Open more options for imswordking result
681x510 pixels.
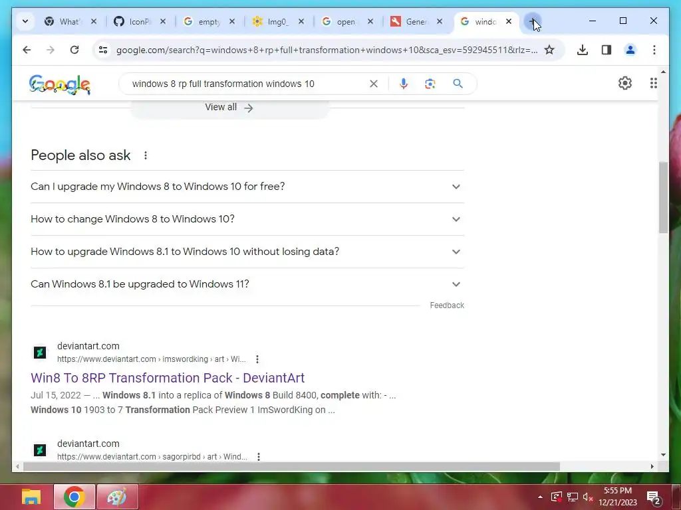coord(257,359)
